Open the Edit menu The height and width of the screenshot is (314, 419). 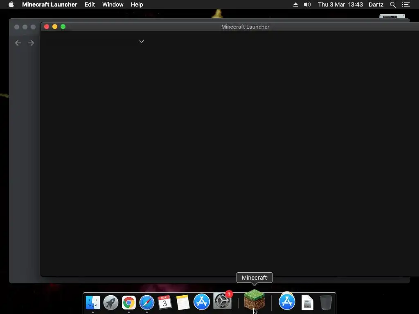coord(90,4)
